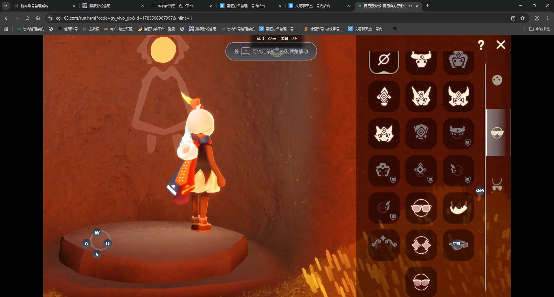The height and width of the screenshot is (297, 554).
Task: Open the help question mark
Action: tap(481, 45)
